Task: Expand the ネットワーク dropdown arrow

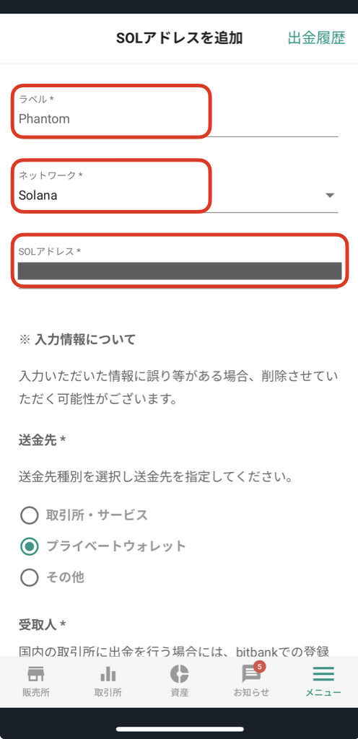Action: pos(330,195)
